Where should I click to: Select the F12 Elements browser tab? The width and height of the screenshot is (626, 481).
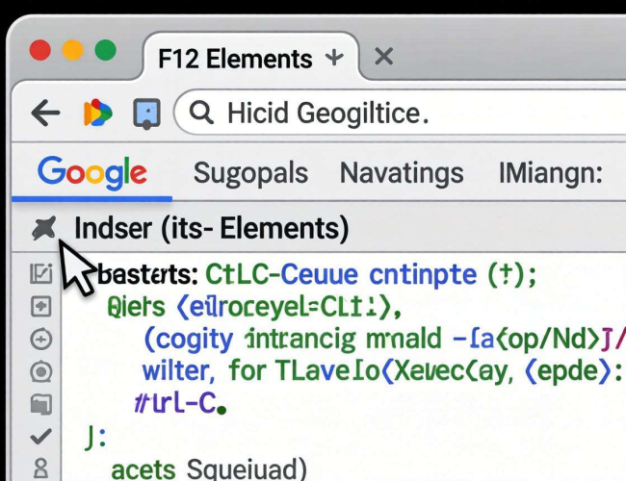point(234,58)
